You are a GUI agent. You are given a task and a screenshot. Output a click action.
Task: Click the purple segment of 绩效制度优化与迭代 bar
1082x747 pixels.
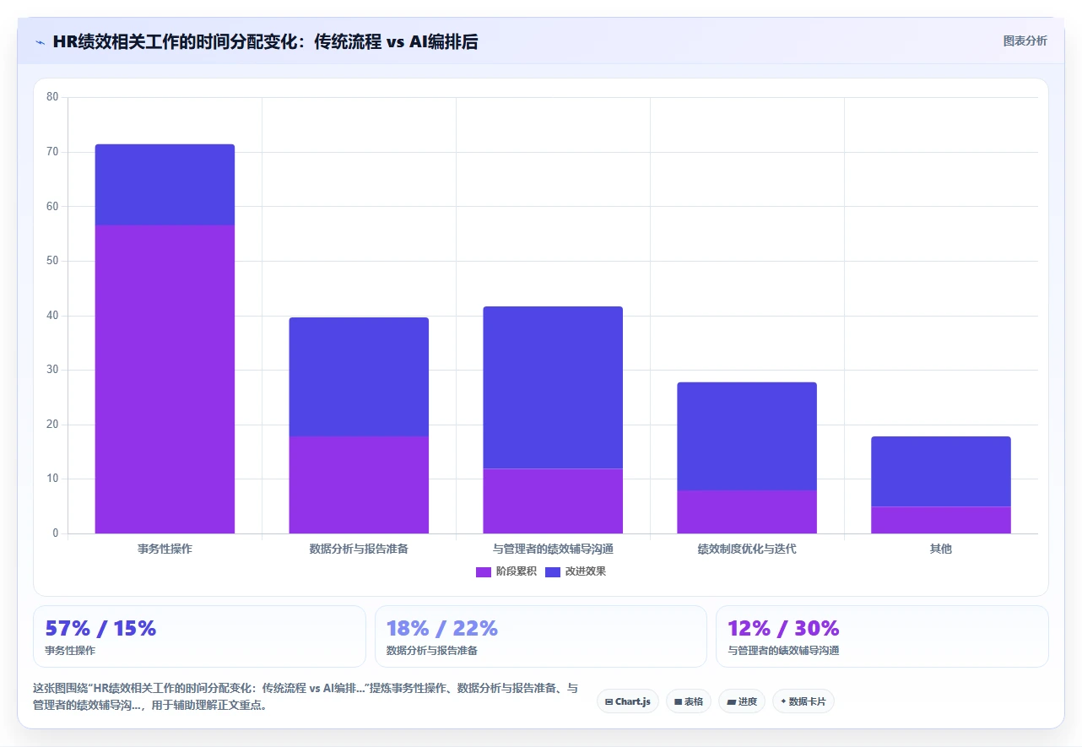click(x=747, y=512)
